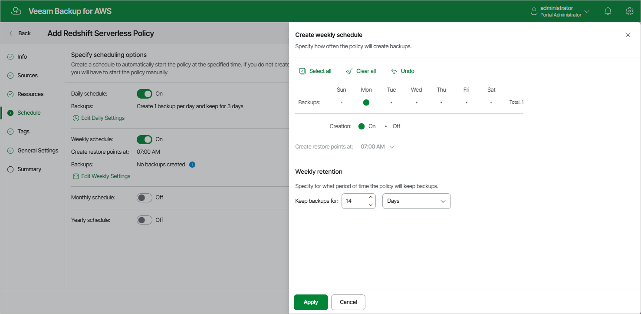641x314 pixels.
Task: Click the Cancel button
Action: tap(348, 302)
